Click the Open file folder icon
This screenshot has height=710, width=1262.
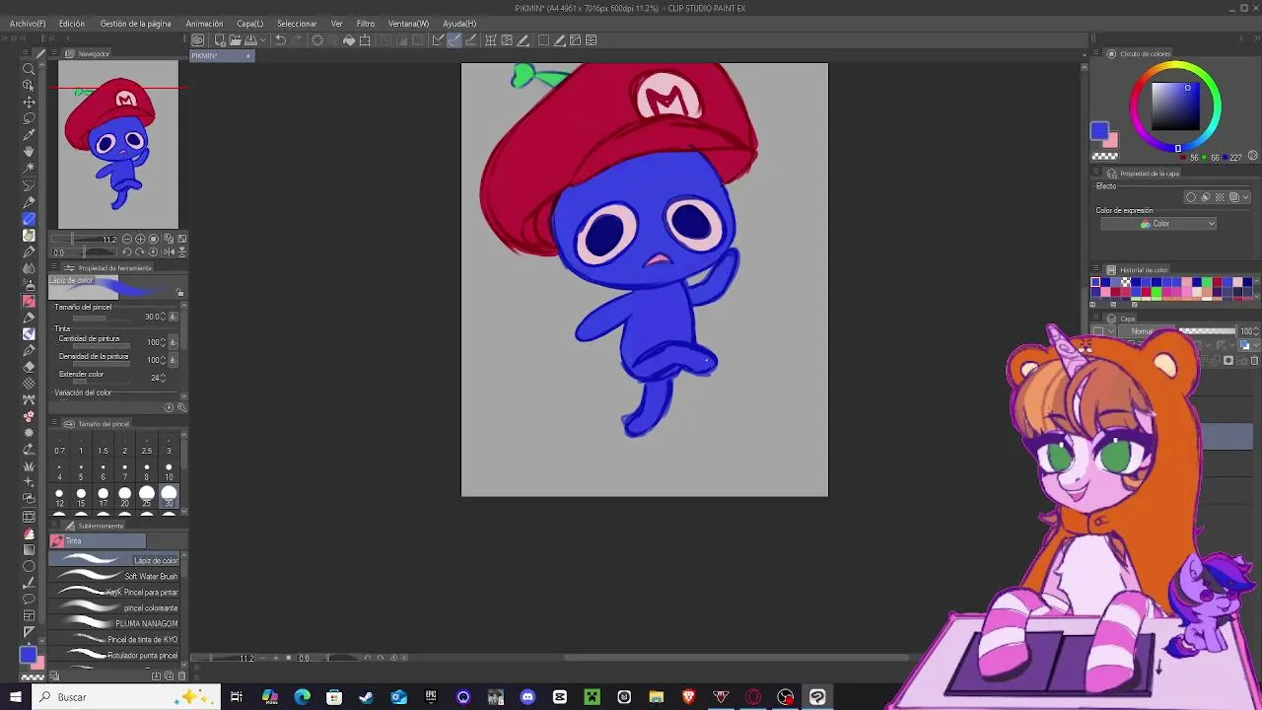[x=235, y=40]
